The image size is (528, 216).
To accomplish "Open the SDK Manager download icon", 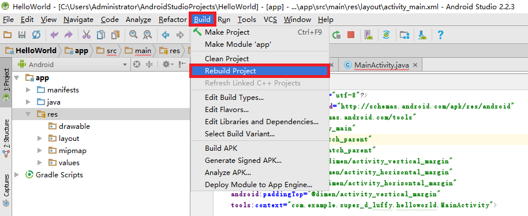I will pyautogui.click(x=422, y=35).
